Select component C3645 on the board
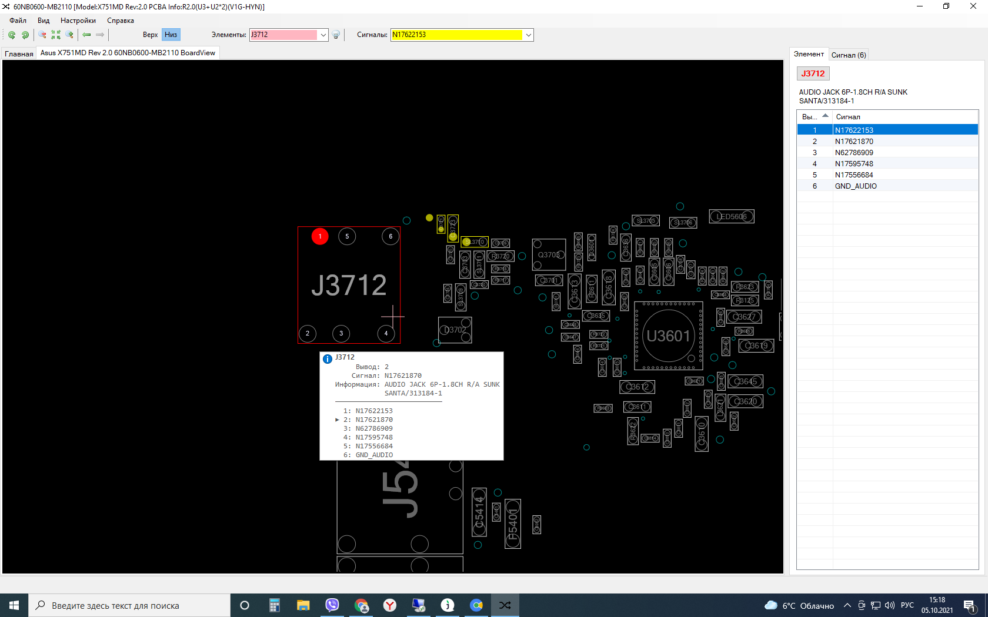 [745, 381]
